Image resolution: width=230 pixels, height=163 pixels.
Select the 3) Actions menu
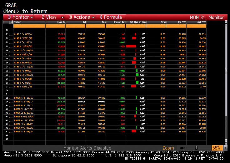pos(80,17)
